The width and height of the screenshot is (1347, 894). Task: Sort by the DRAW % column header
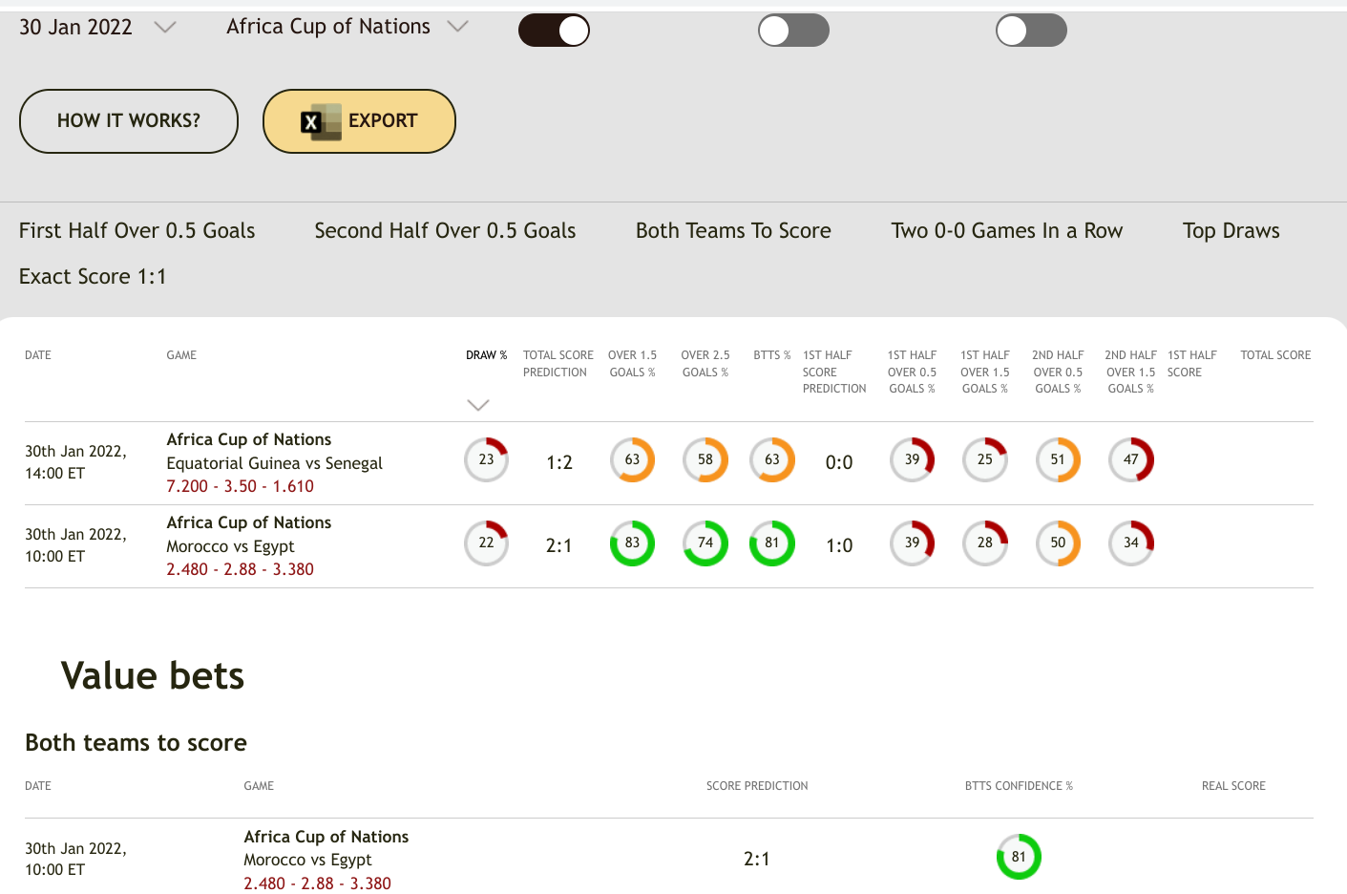486,355
